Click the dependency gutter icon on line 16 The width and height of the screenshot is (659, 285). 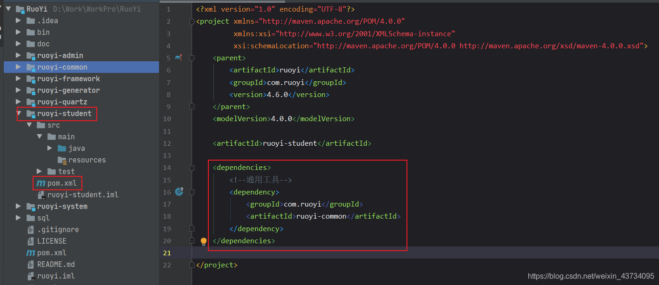[179, 191]
